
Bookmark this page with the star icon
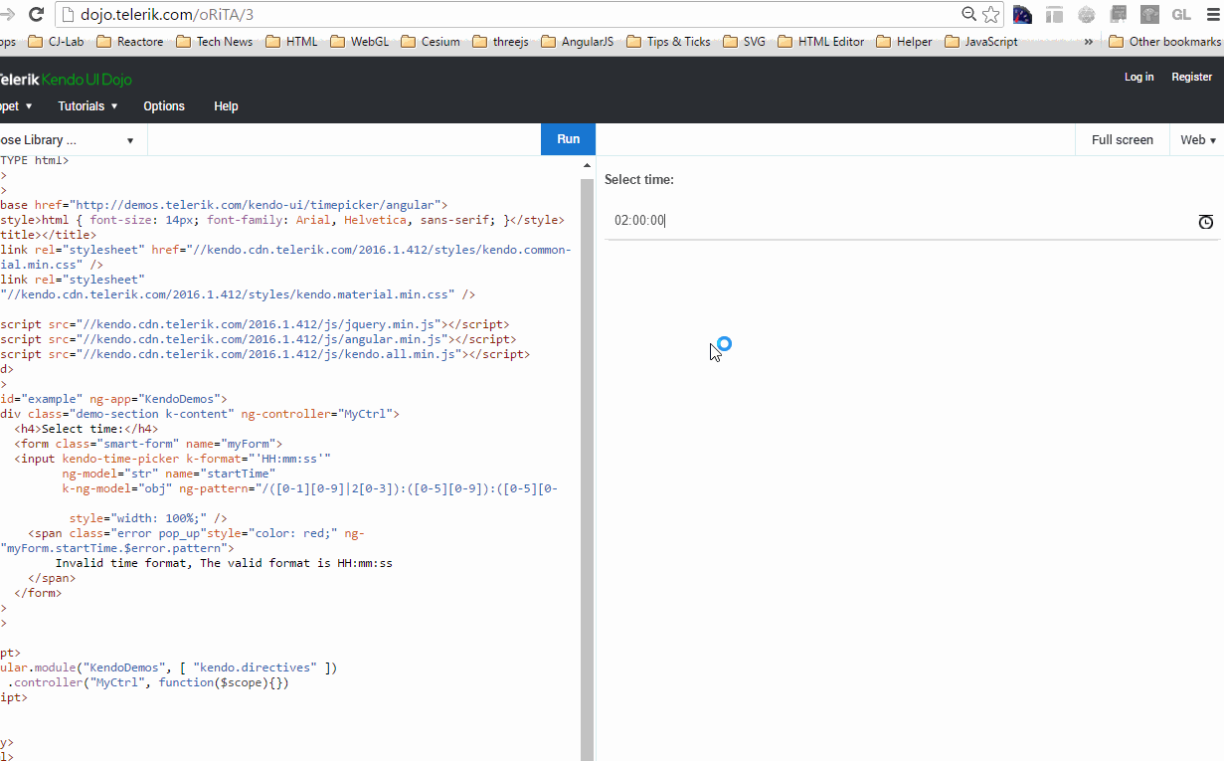coord(990,14)
